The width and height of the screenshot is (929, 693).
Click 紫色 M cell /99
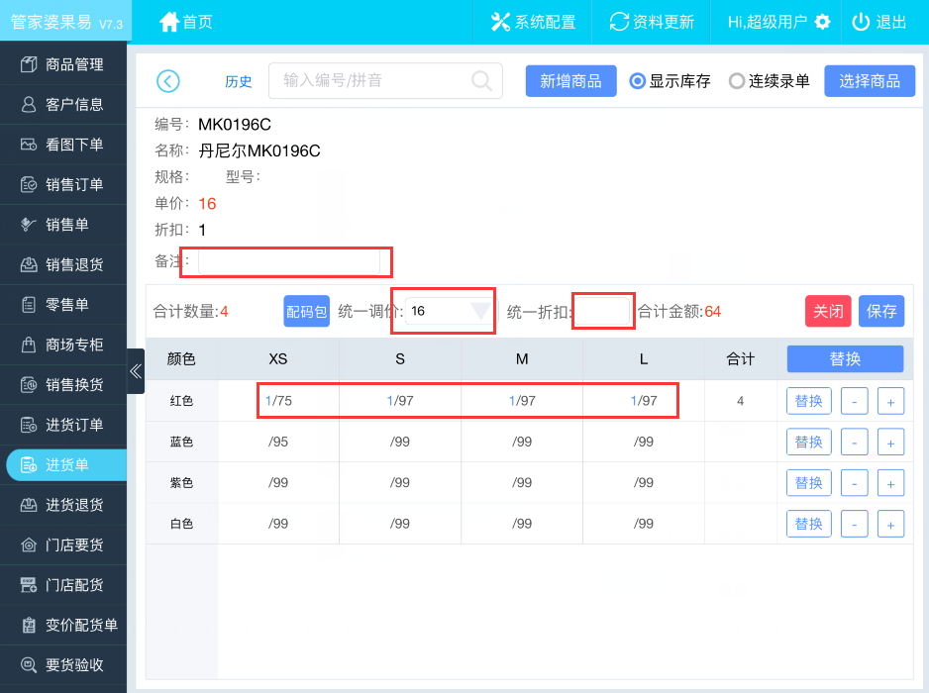(522, 483)
